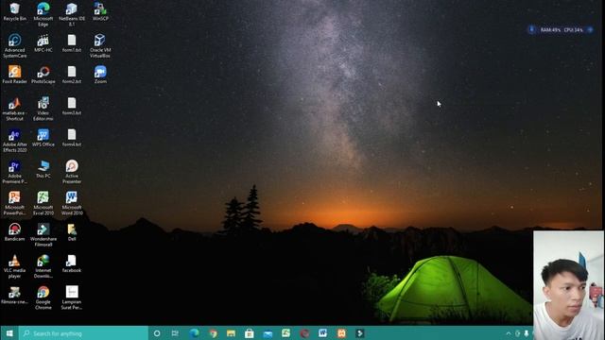The image size is (605, 340).
Task: Select the matlab.exe shortcut
Action: [15, 109]
